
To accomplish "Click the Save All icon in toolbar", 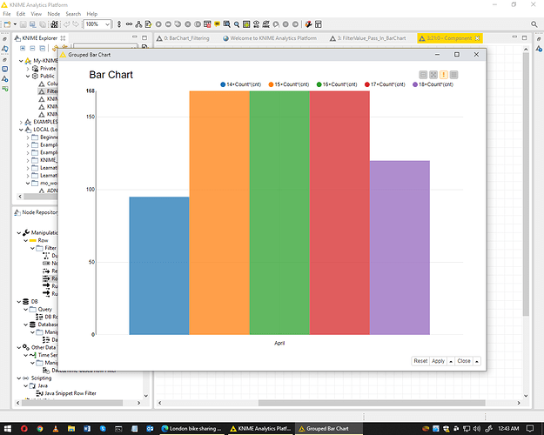I will point(43,24).
